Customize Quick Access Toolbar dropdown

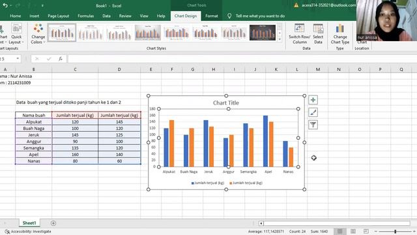coord(42,5)
